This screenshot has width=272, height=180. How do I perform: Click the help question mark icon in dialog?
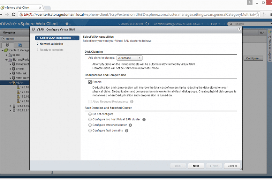pyautogui.click(x=239, y=29)
